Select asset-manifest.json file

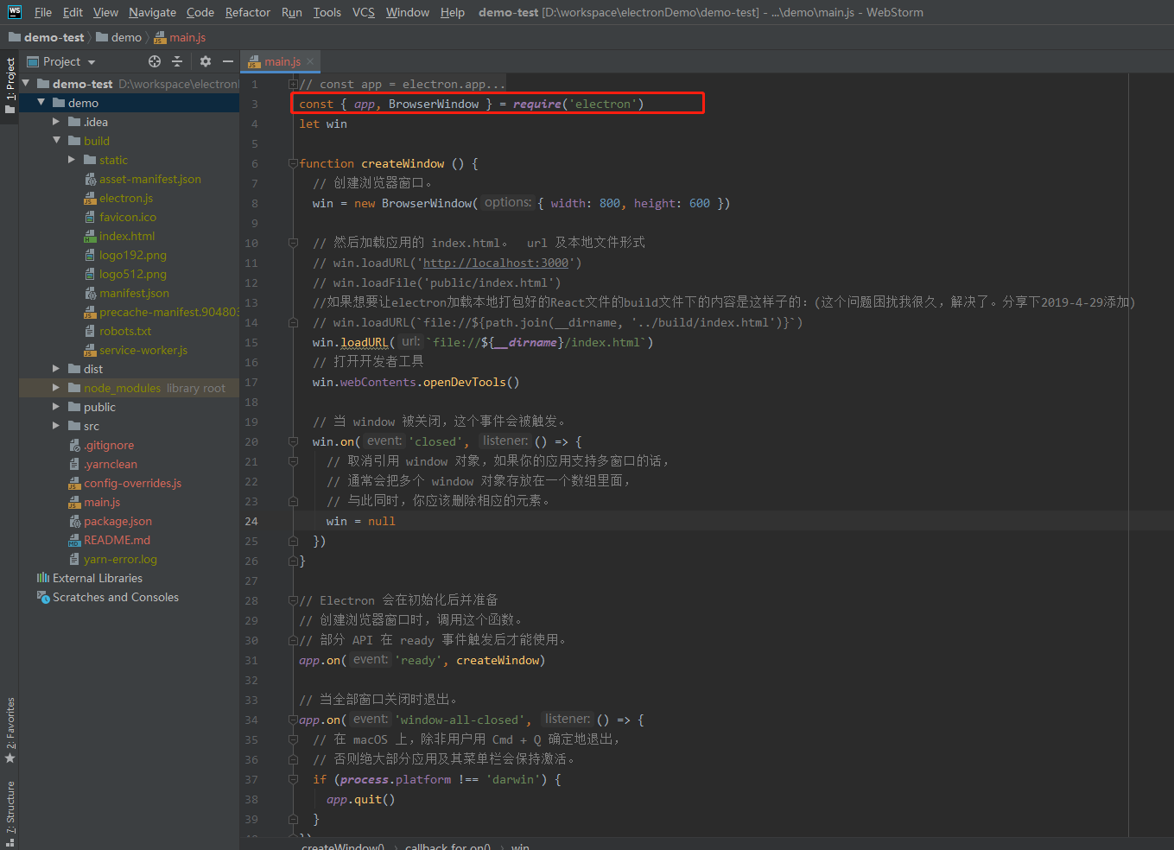coord(150,179)
